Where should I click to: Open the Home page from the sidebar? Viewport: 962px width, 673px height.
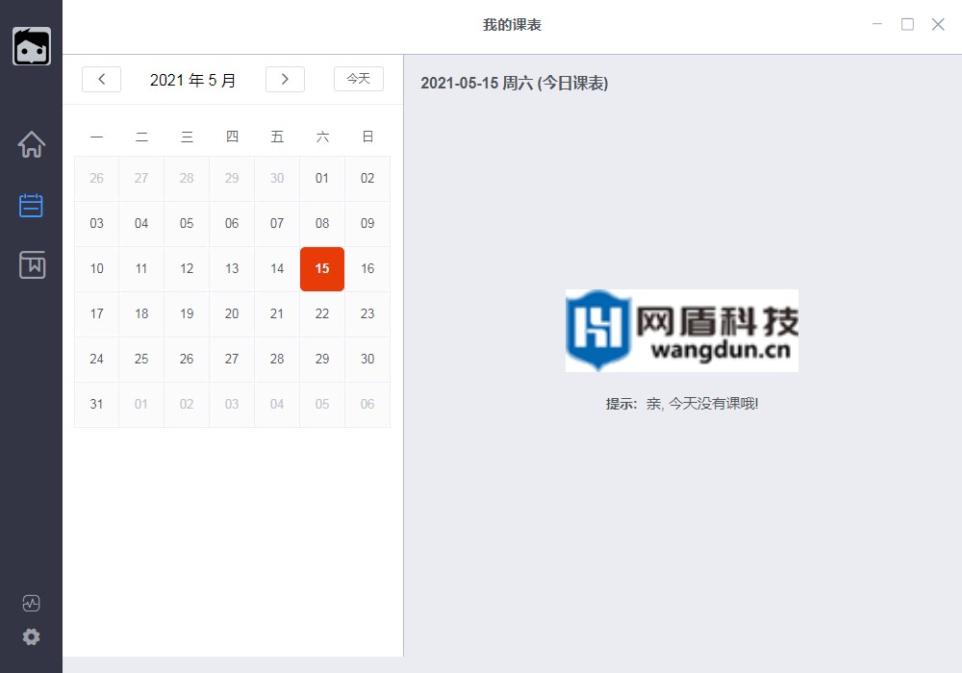tap(32, 144)
